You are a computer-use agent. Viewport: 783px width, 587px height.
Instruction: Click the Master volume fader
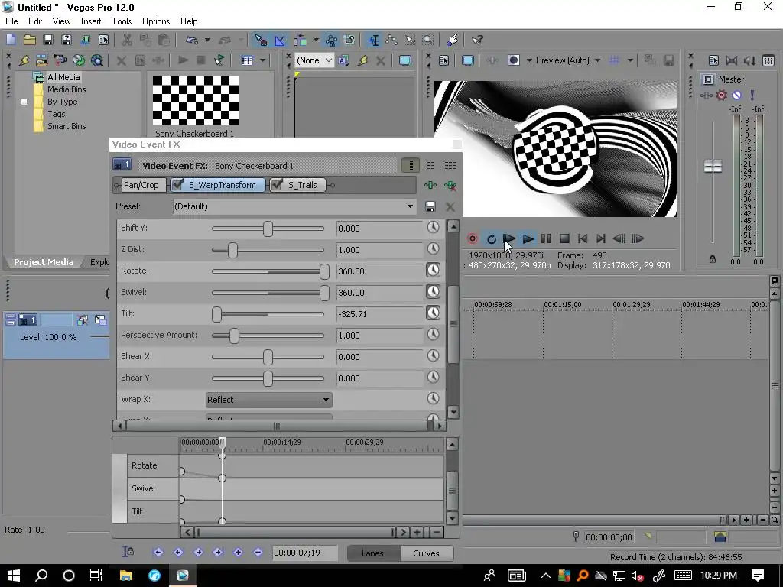click(713, 166)
